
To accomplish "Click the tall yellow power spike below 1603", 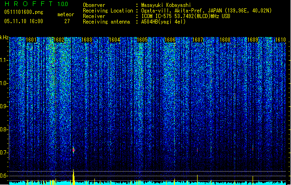I will [x=74, y=177].
